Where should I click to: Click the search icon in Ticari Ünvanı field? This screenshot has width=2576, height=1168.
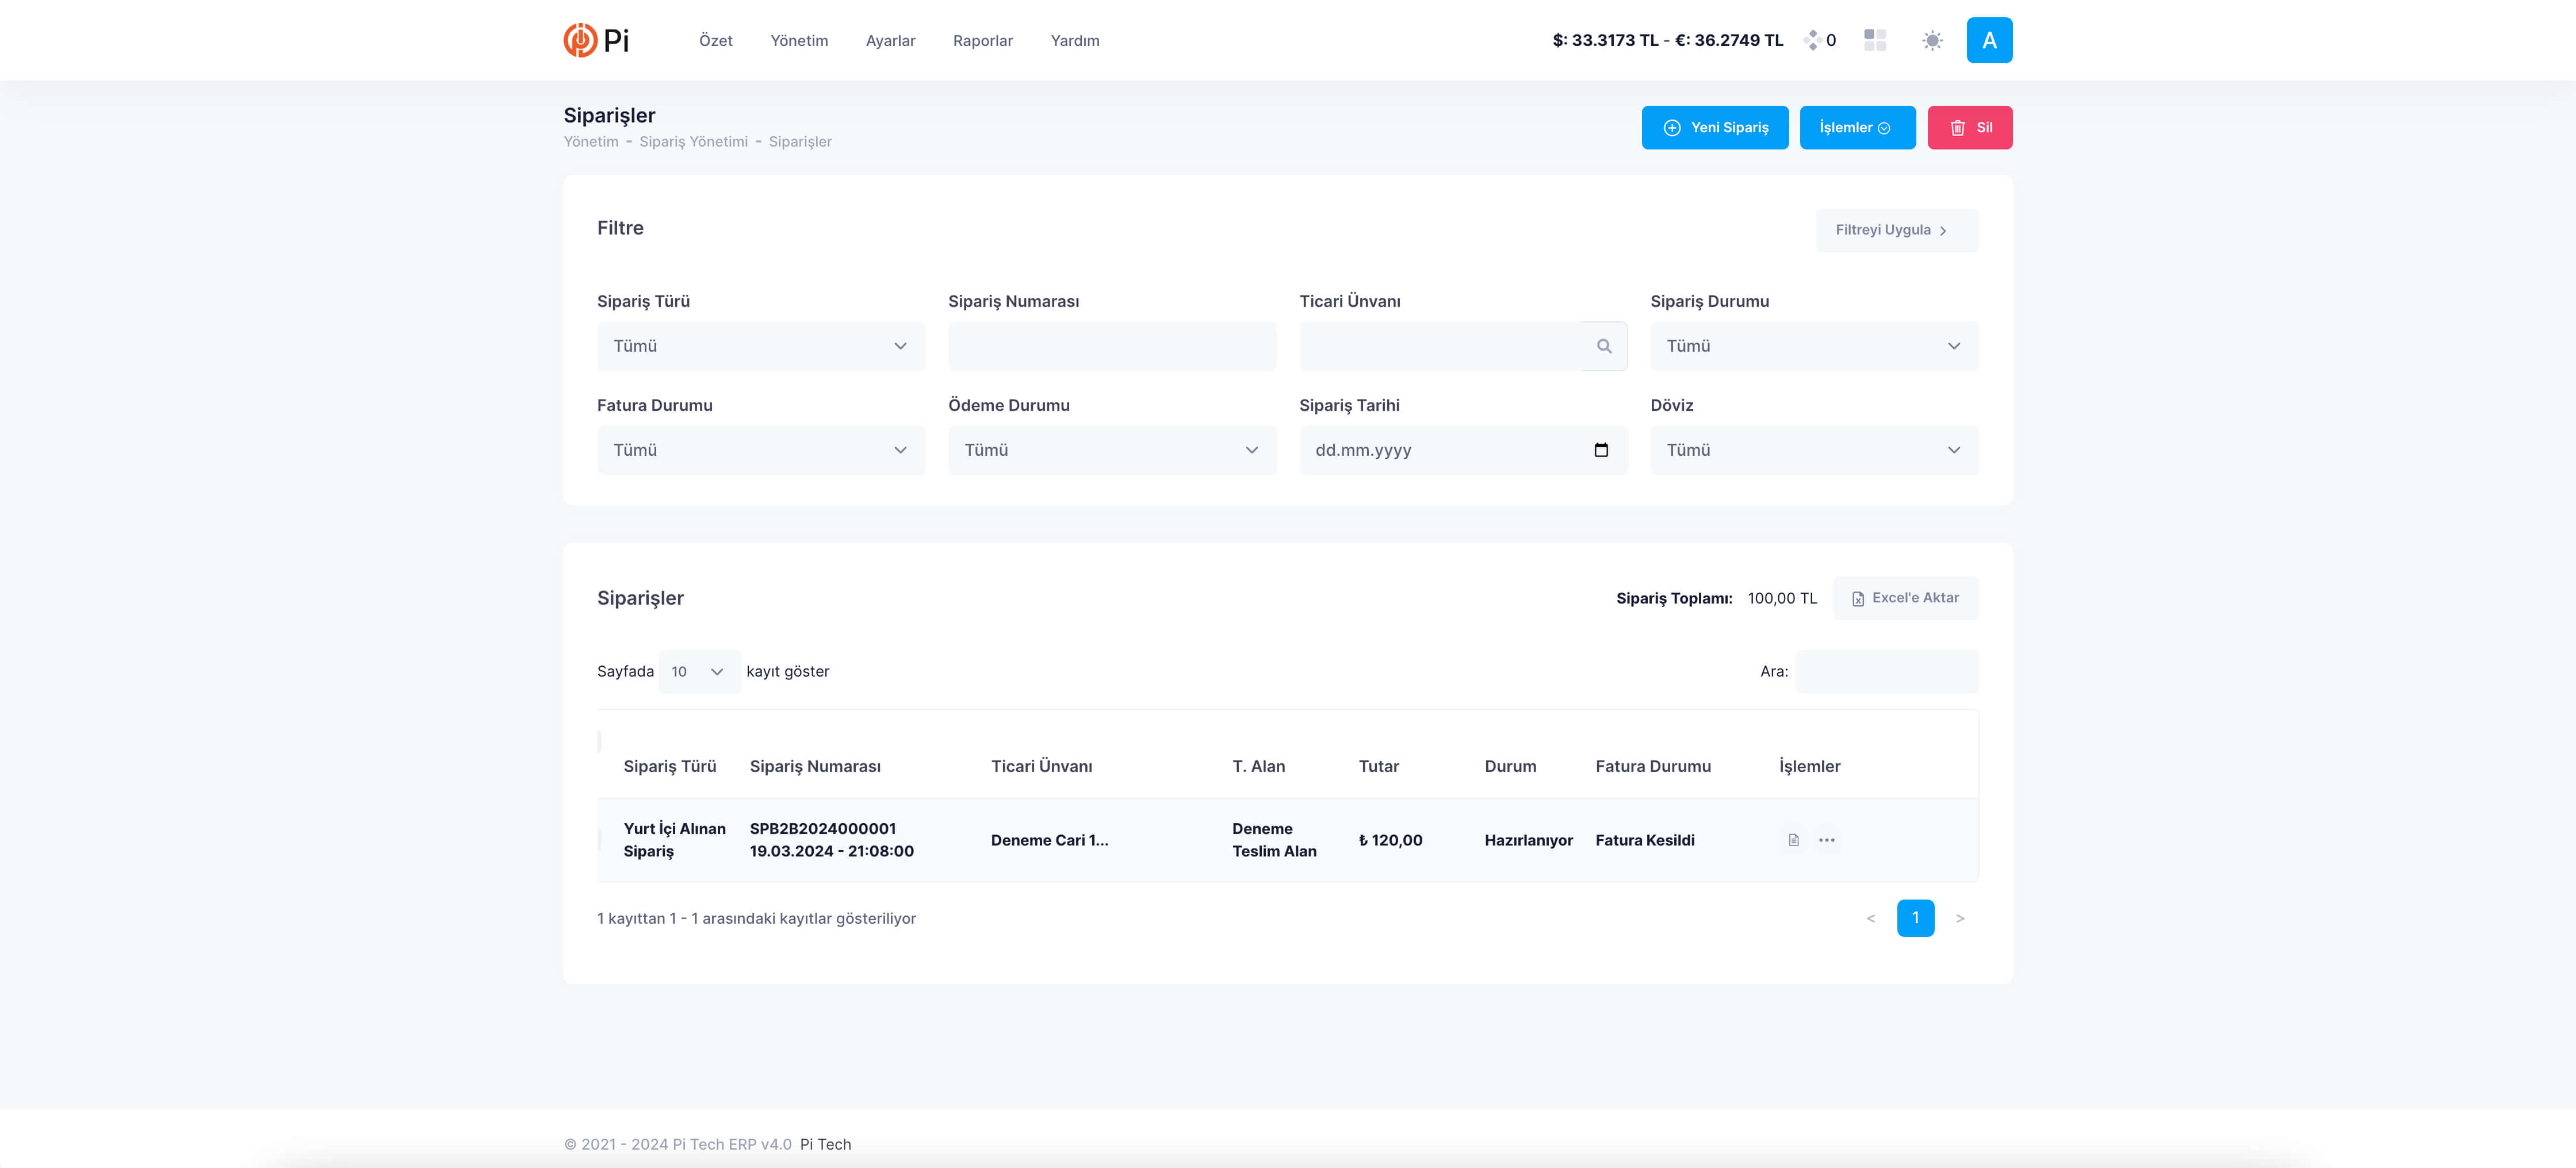point(1603,345)
